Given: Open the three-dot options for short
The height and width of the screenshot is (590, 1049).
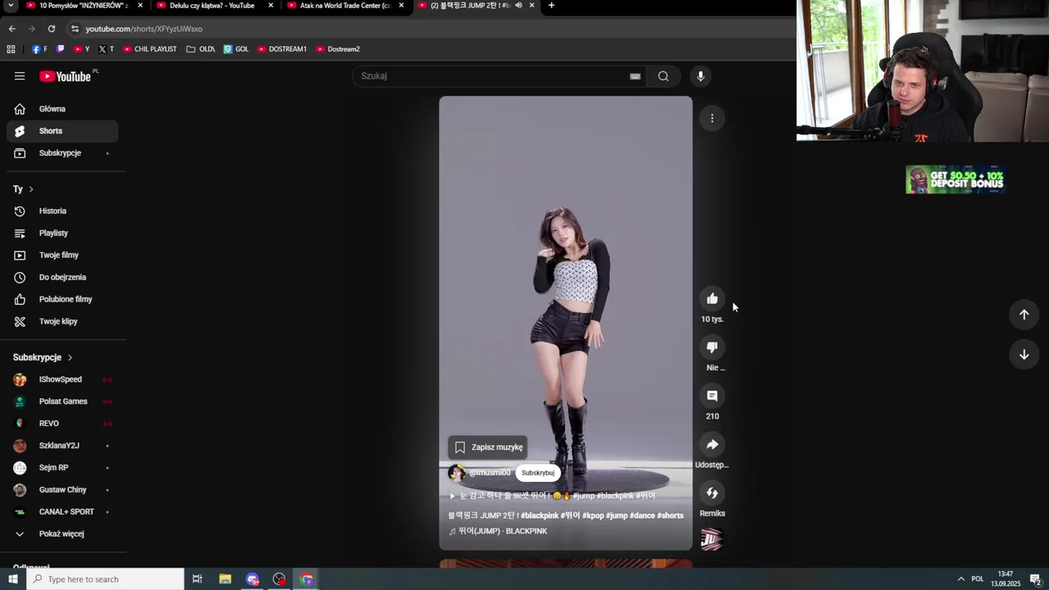Looking at the screenshot, I should (712, 118).
